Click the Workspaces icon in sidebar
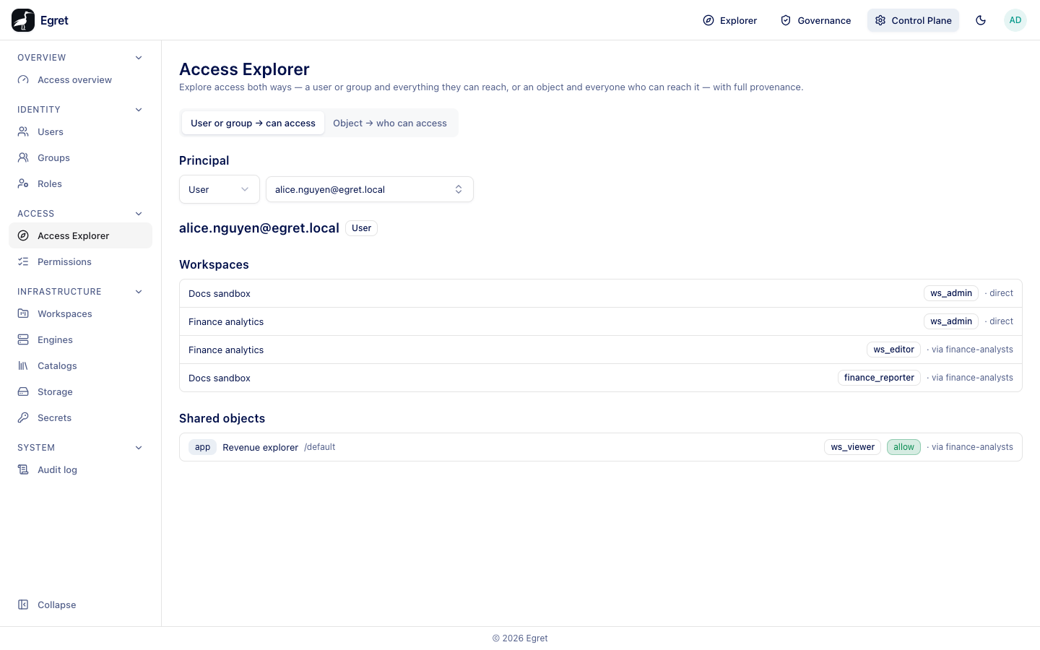Screen dimensions: 1040x650 [23, 314]
